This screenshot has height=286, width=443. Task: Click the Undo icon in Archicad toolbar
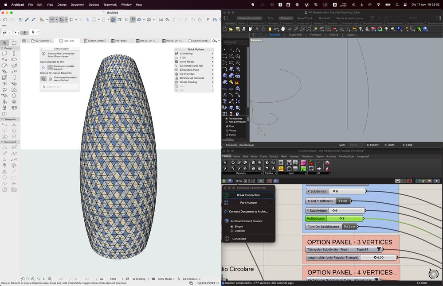point(5,19)
